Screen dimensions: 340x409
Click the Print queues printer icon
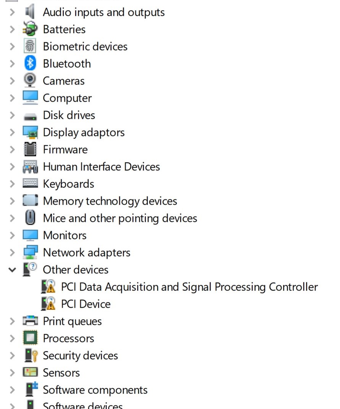coord(30,321)
